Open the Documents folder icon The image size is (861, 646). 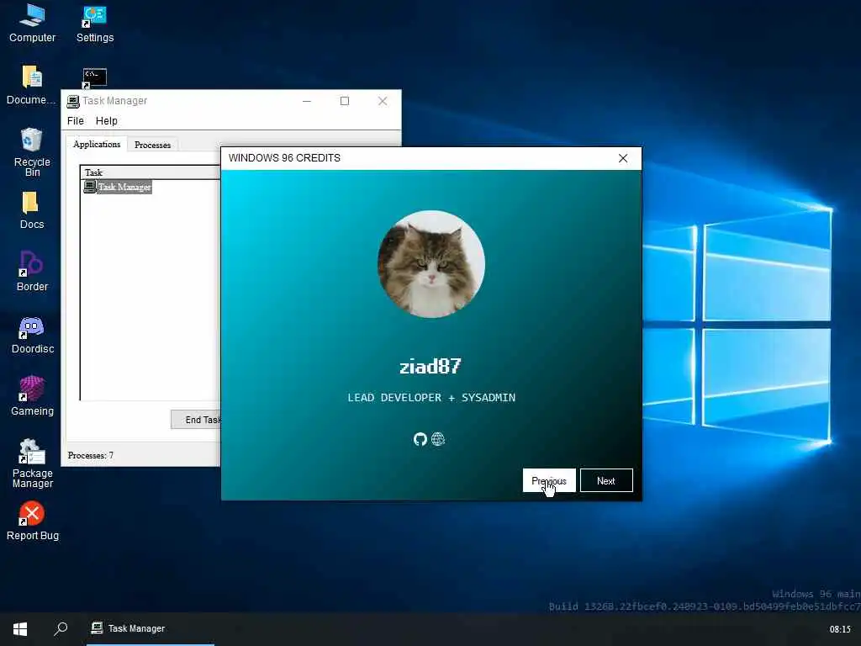31,85
